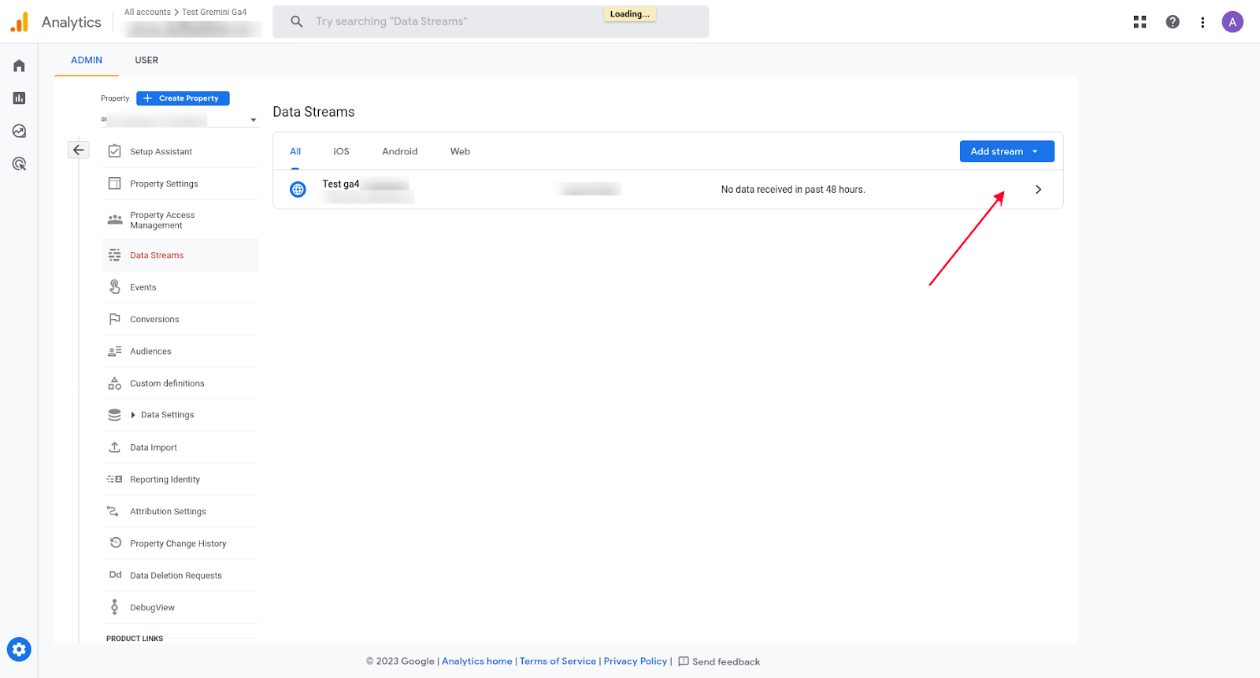Click the Events touch icon
Screen dimensions: 1260x678
[x=114, y=287]
